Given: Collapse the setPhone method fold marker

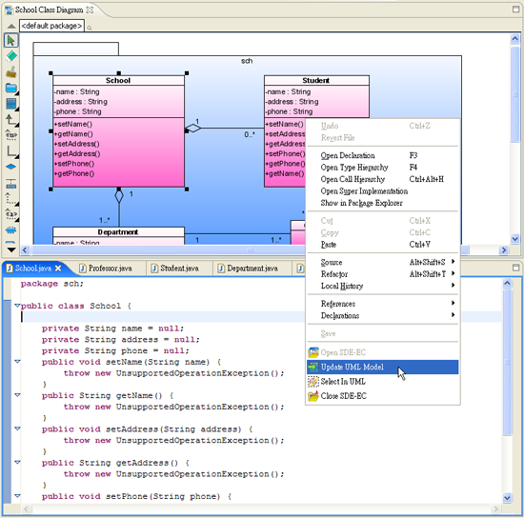Looking at the screenshot, I should click(x=17, y=496).
